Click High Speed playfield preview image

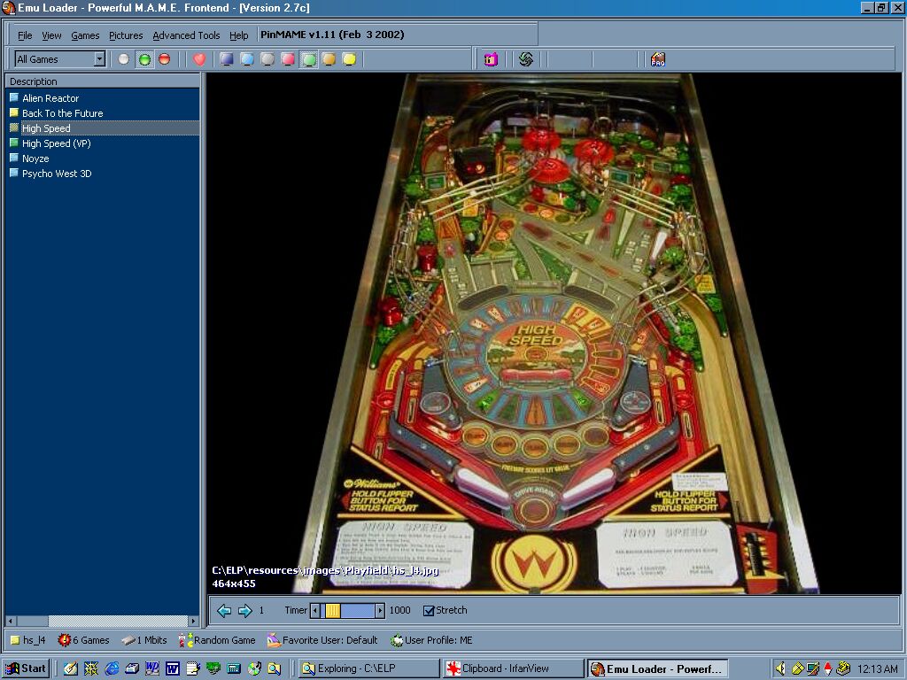pyautogui.click(x=554, y=334)
